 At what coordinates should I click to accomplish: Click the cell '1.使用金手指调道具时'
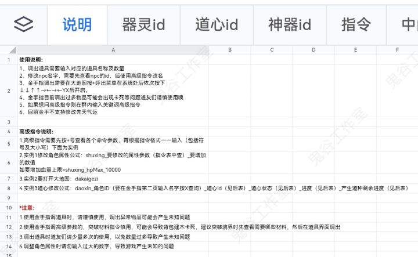click(x=113, y=218)
